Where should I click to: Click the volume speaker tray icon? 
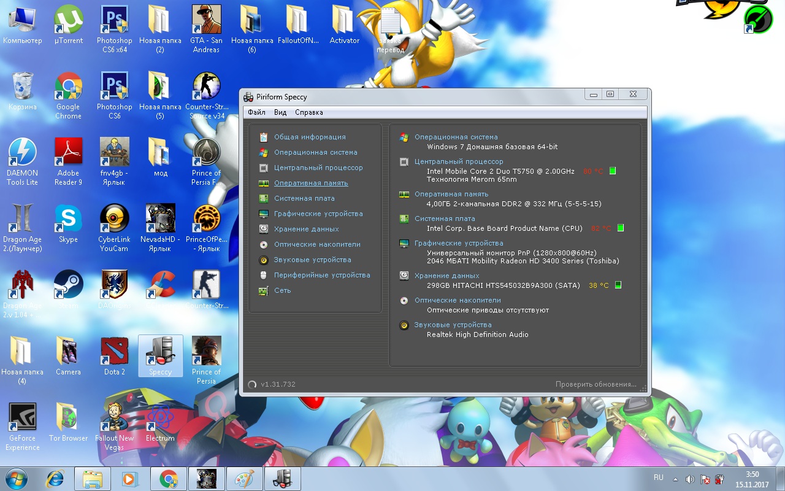(690, 479)
